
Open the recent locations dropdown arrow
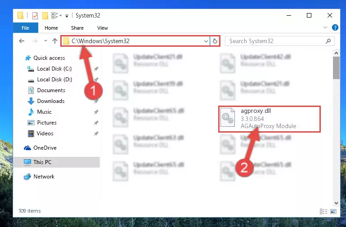click(46, 41)
